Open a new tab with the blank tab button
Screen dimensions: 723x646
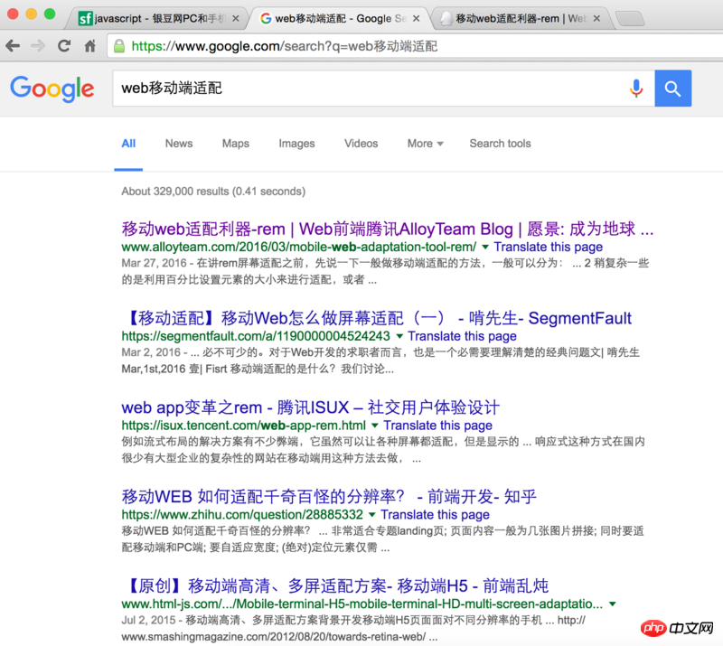pyautogui.click(x=630, y=19)
